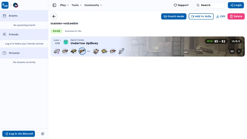
Task: Click the Login button
Action: [236, 5]
